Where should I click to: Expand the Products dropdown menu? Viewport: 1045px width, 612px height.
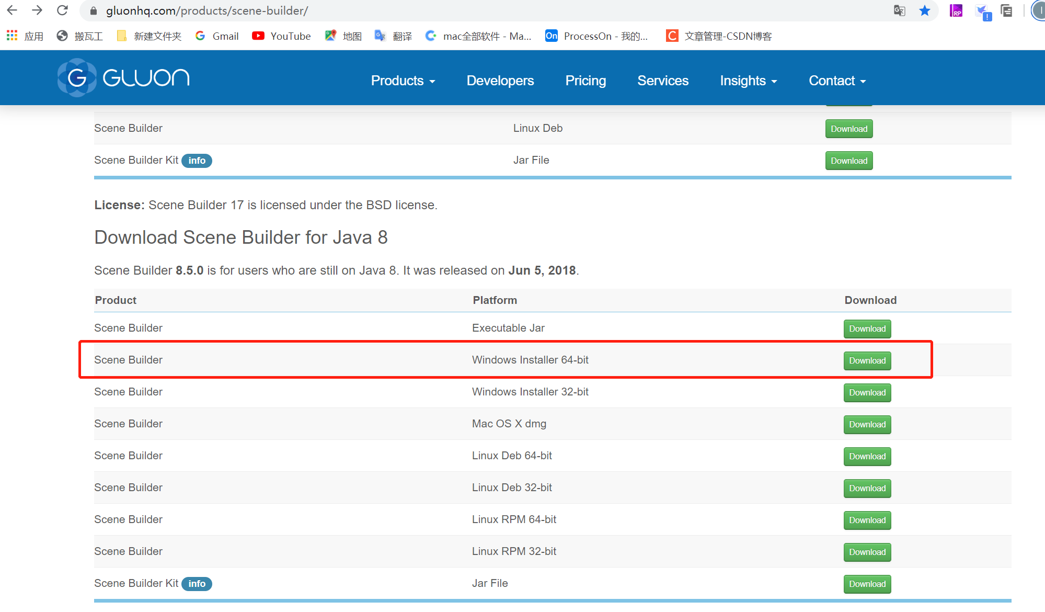click(x=403, y=81)
